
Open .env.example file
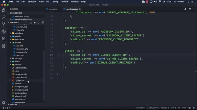tap(21, 74)
